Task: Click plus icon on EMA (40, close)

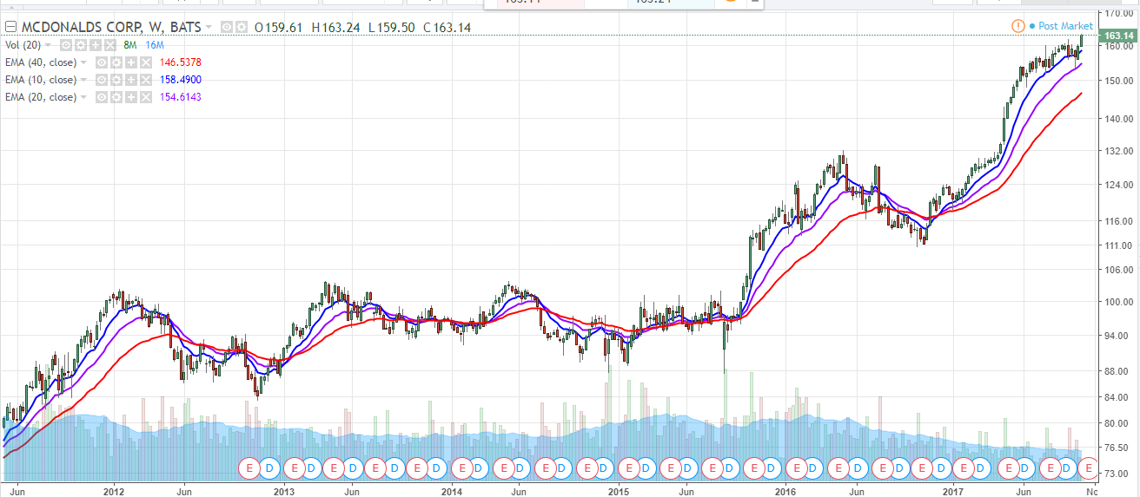Action: pos(131,62)
